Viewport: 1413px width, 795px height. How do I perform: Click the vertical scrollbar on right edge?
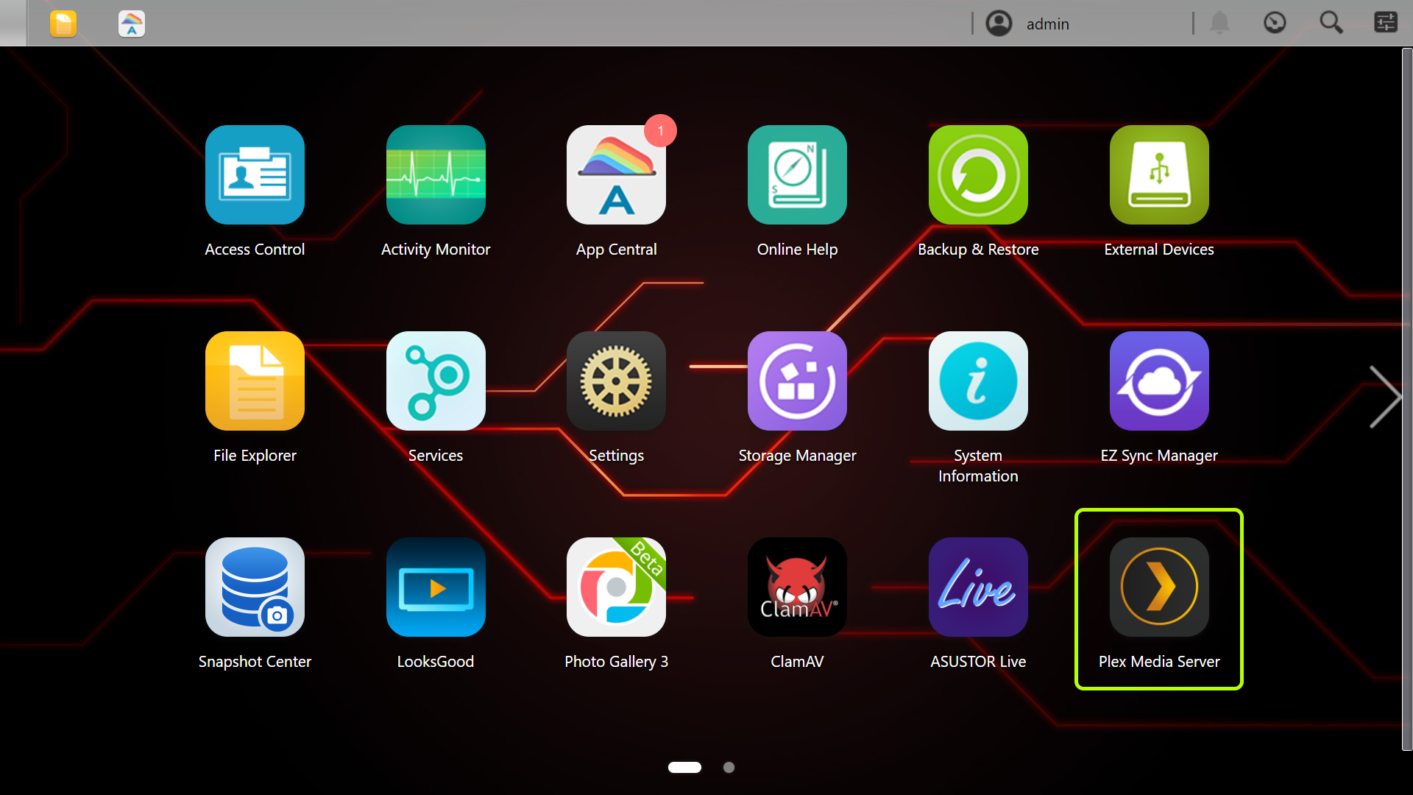1407,399
